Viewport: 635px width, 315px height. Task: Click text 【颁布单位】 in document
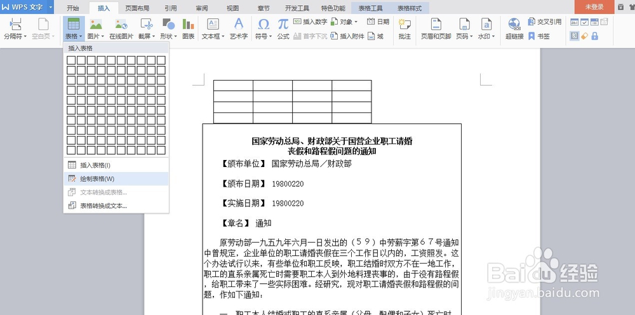pos(243,164)
